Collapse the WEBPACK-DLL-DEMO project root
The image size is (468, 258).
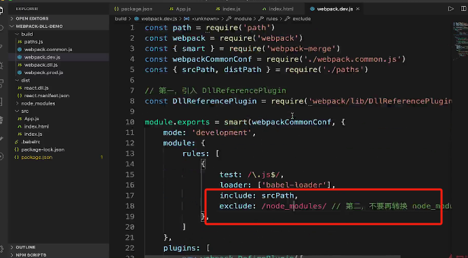pyautogui.click(x=39, y=26)
